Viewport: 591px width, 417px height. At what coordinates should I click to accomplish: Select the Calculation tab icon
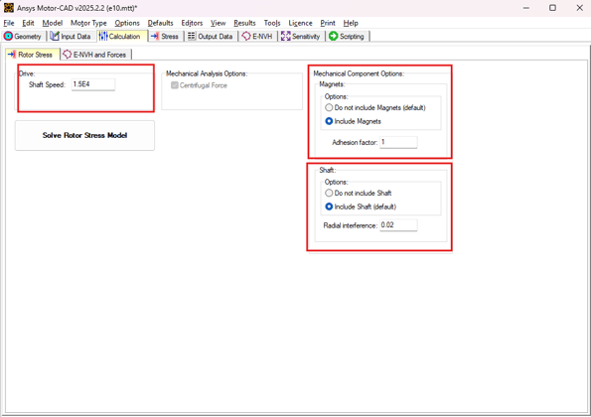pyautogui.click(x=103, y=36)
